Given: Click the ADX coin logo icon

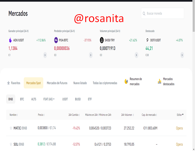Looking at the screenshot, I should (x=10, y=40).
